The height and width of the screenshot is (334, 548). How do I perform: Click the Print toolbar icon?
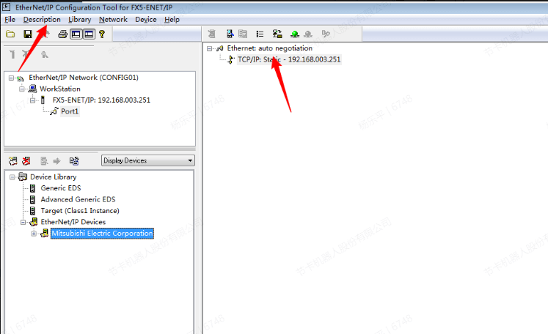pos(63,34)
